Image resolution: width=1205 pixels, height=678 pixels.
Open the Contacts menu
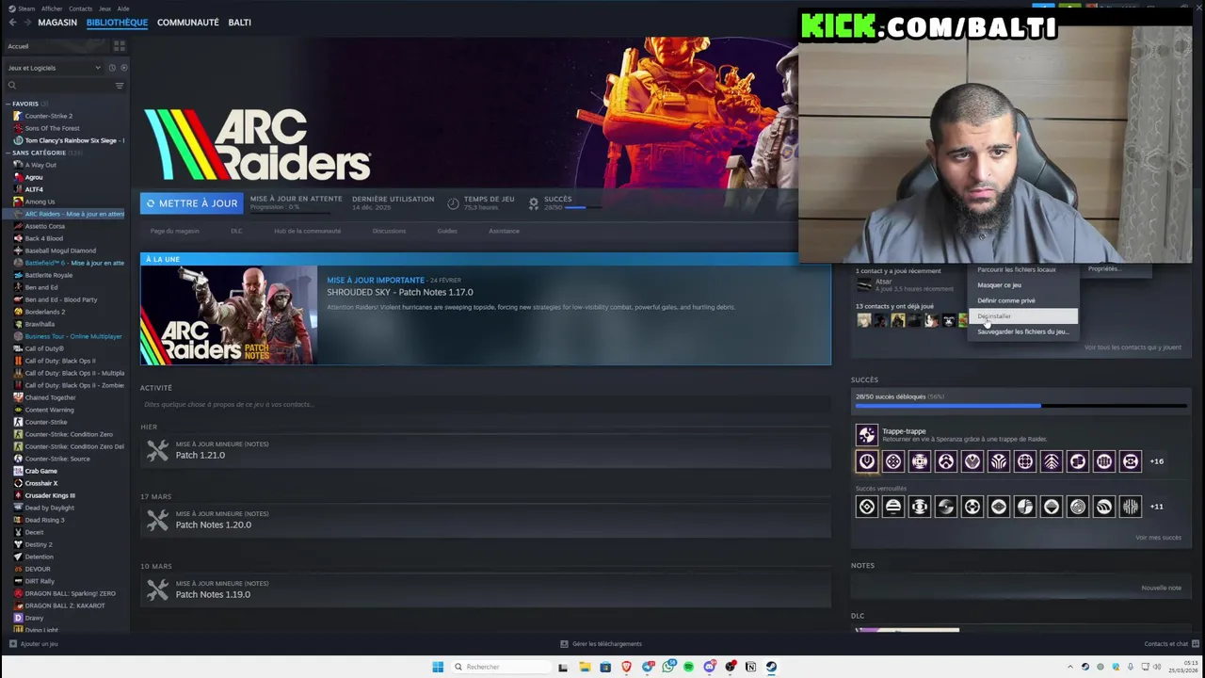(x=80, y=8)
